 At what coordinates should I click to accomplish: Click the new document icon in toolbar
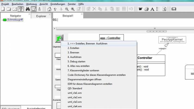[x=3, y=9]
